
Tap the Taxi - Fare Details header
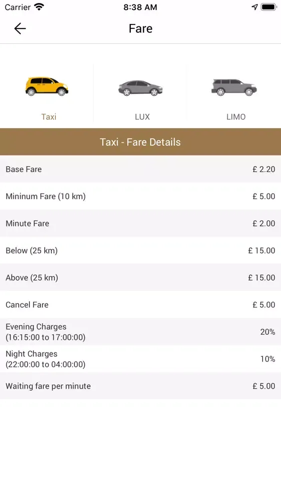click(x=140, y=142)
